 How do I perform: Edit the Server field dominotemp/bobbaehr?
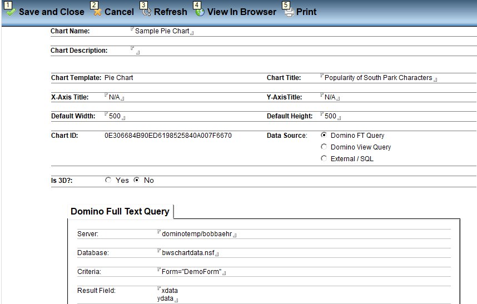pos(196,234)
